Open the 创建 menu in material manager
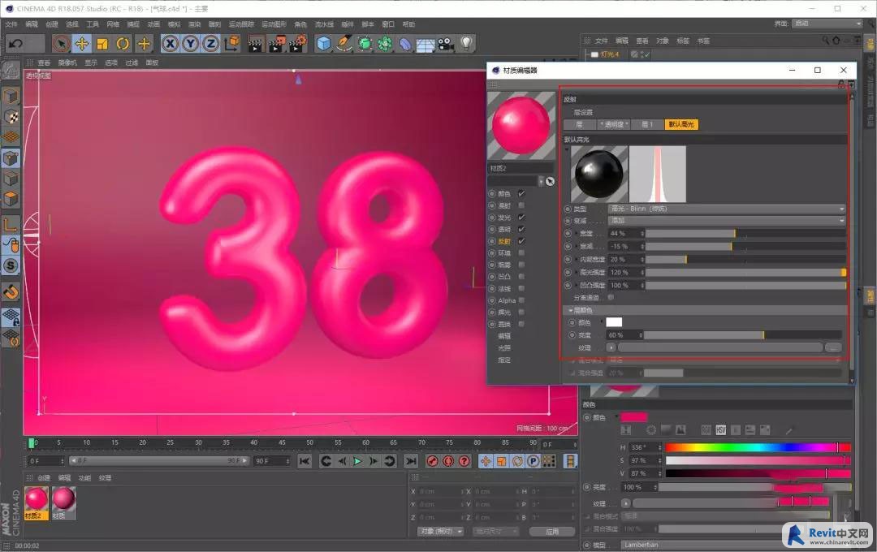 (44, 477)
